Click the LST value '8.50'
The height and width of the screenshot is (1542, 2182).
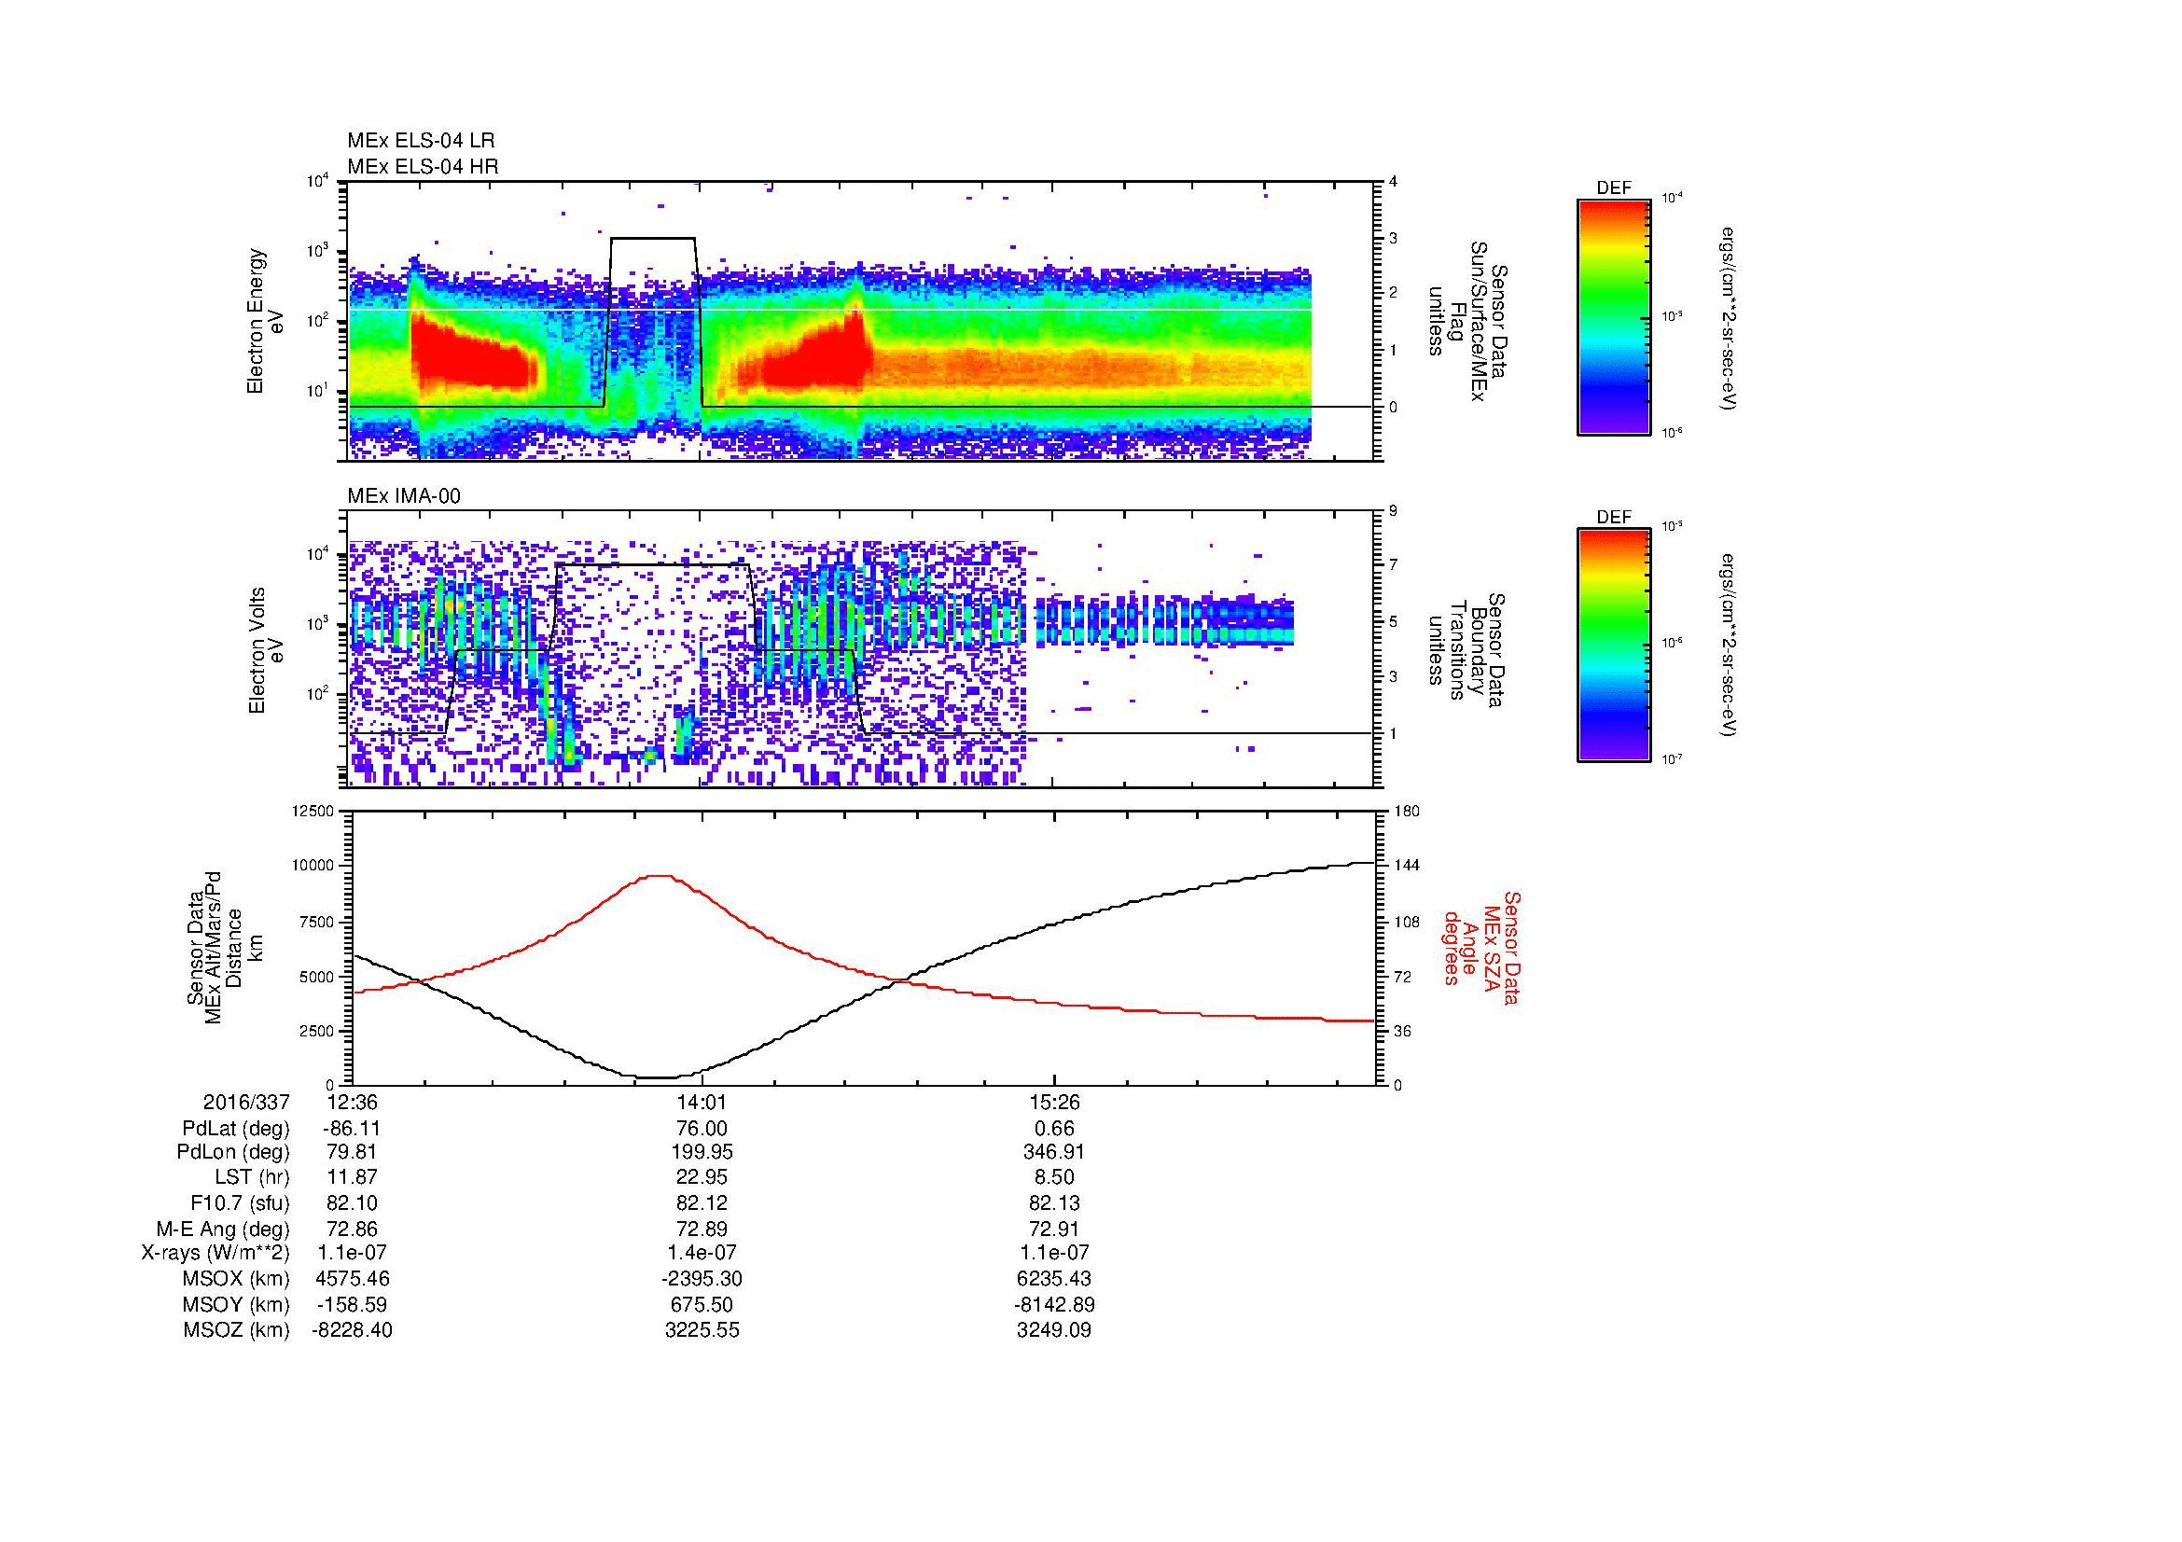pos(1054,1178)
